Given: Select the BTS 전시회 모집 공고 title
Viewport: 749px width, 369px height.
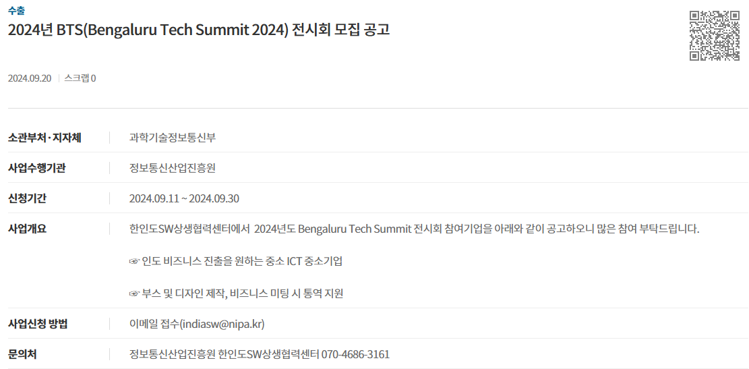Looking at the screenshot, I should click(x=199, y=30).
